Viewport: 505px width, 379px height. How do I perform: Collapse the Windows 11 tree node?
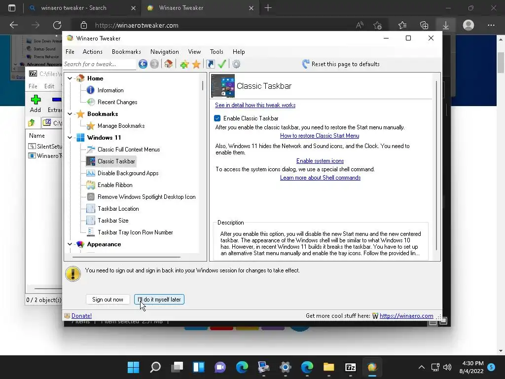click(x=70, y=138)
